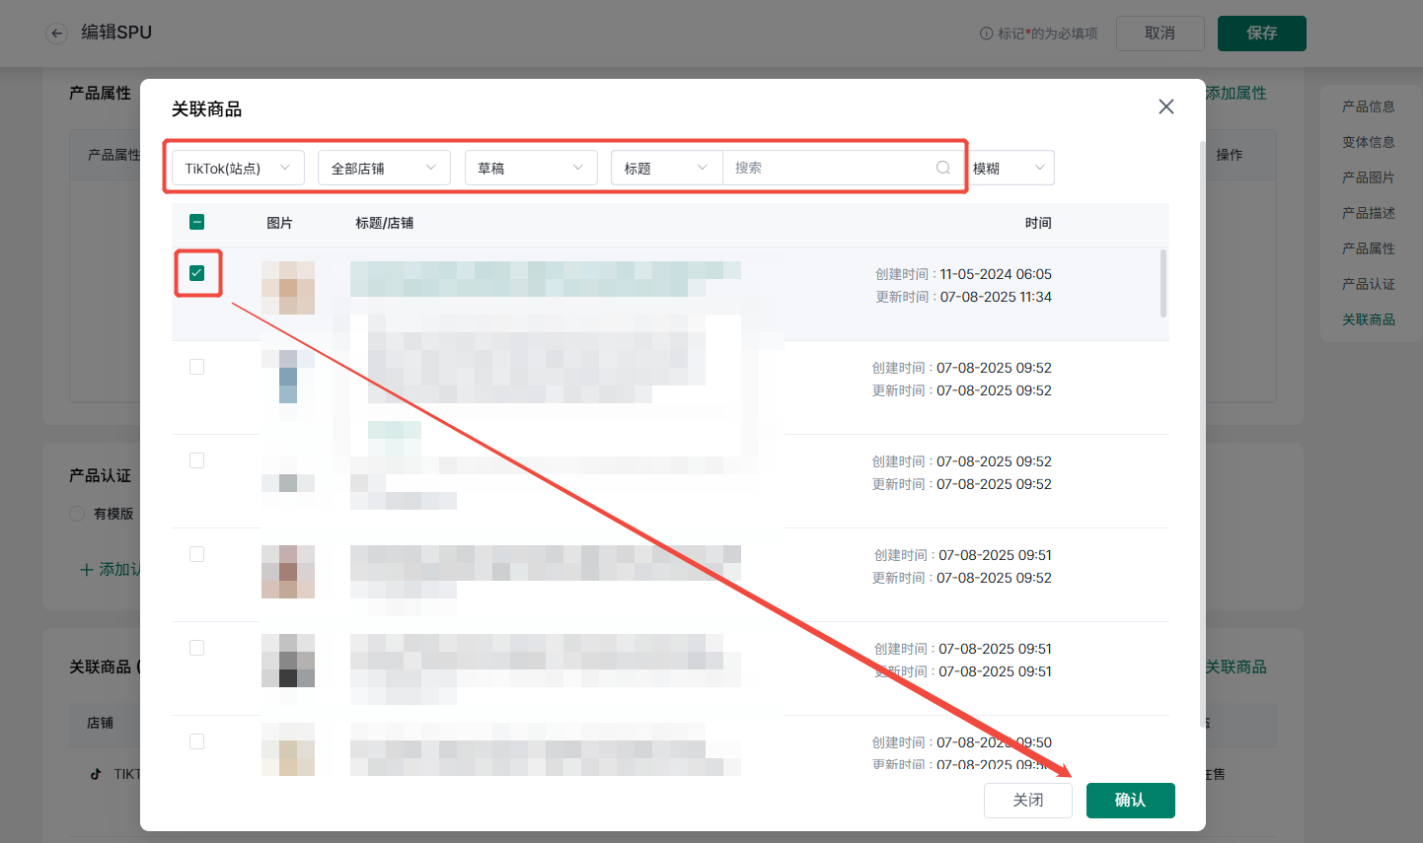Screen dimensions: 1423x843
Task: Go to 产品属性 section in sidebar
Action: pos(1368,248)
